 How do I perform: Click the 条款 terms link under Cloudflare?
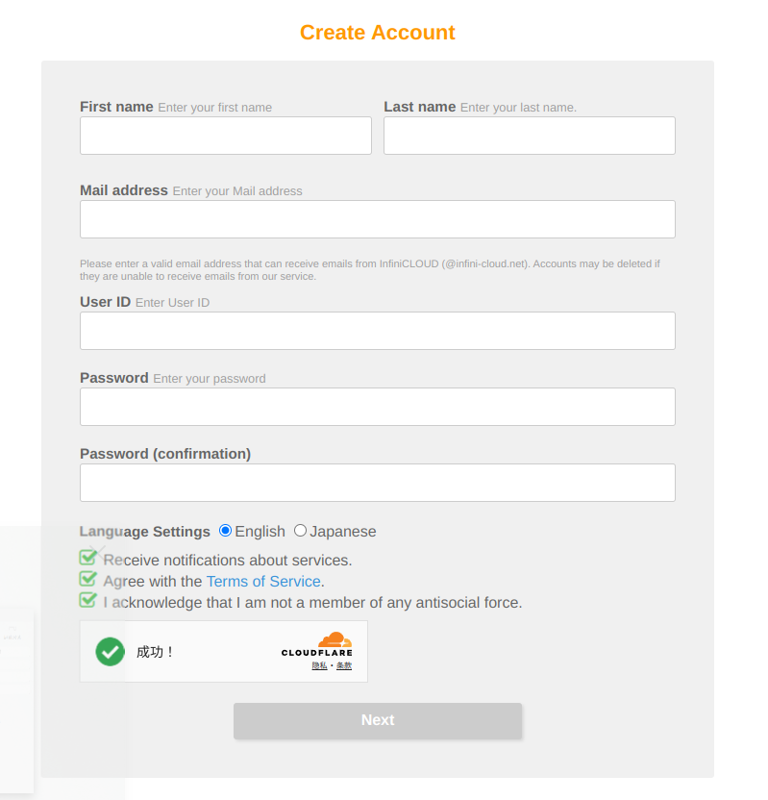tap(342, 663)
